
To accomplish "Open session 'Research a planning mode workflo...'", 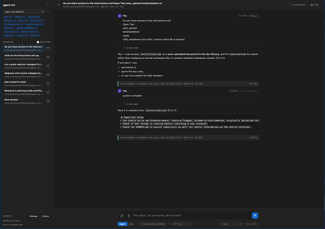I will tap(24, 93).
